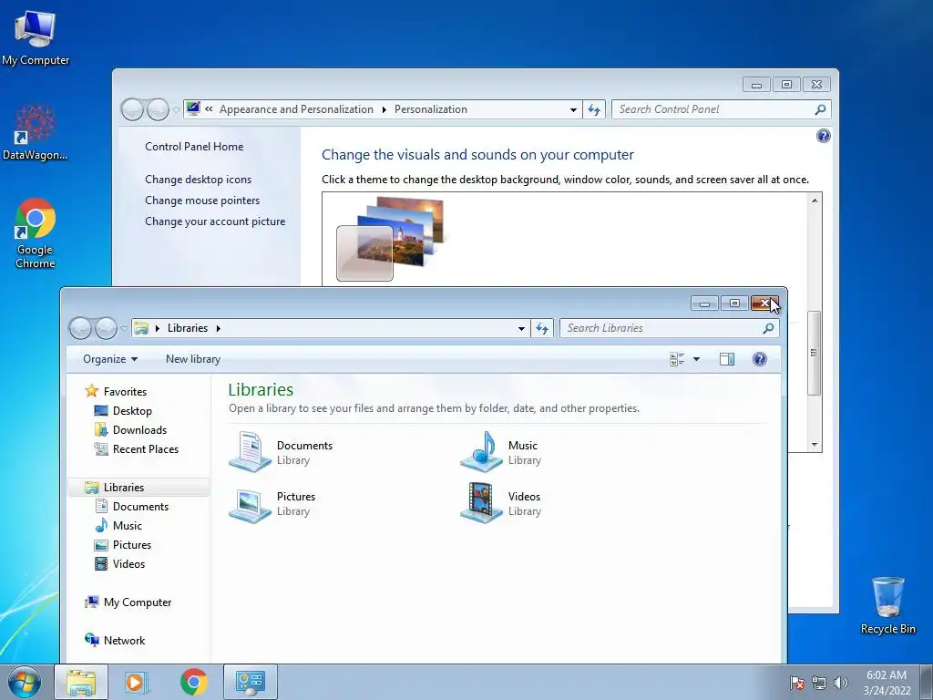Select Network in navigation tree

click(x=115, y=640)
